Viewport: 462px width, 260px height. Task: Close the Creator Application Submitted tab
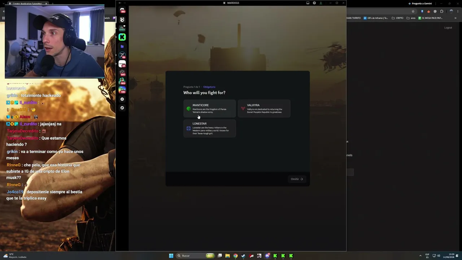click(x=46, y=4)
